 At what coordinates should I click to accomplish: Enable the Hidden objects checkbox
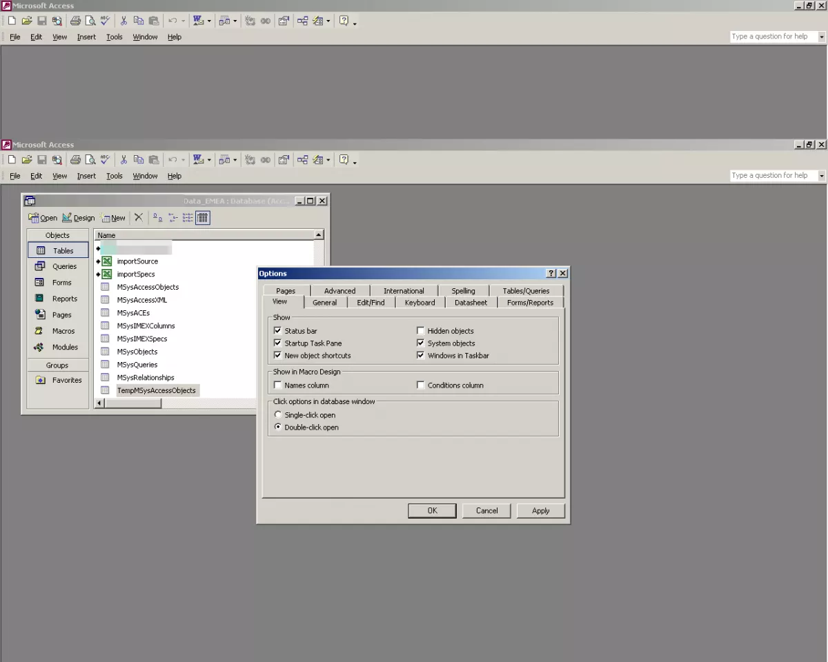point(421,331)
